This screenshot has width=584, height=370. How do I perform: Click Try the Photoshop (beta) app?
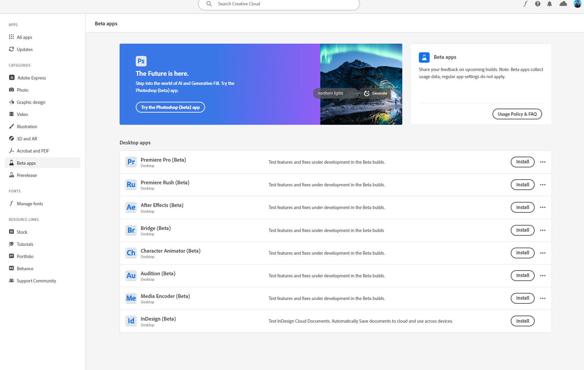tap(170, 107)
